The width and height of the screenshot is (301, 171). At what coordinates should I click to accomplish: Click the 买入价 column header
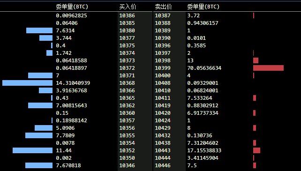(128, 7)
